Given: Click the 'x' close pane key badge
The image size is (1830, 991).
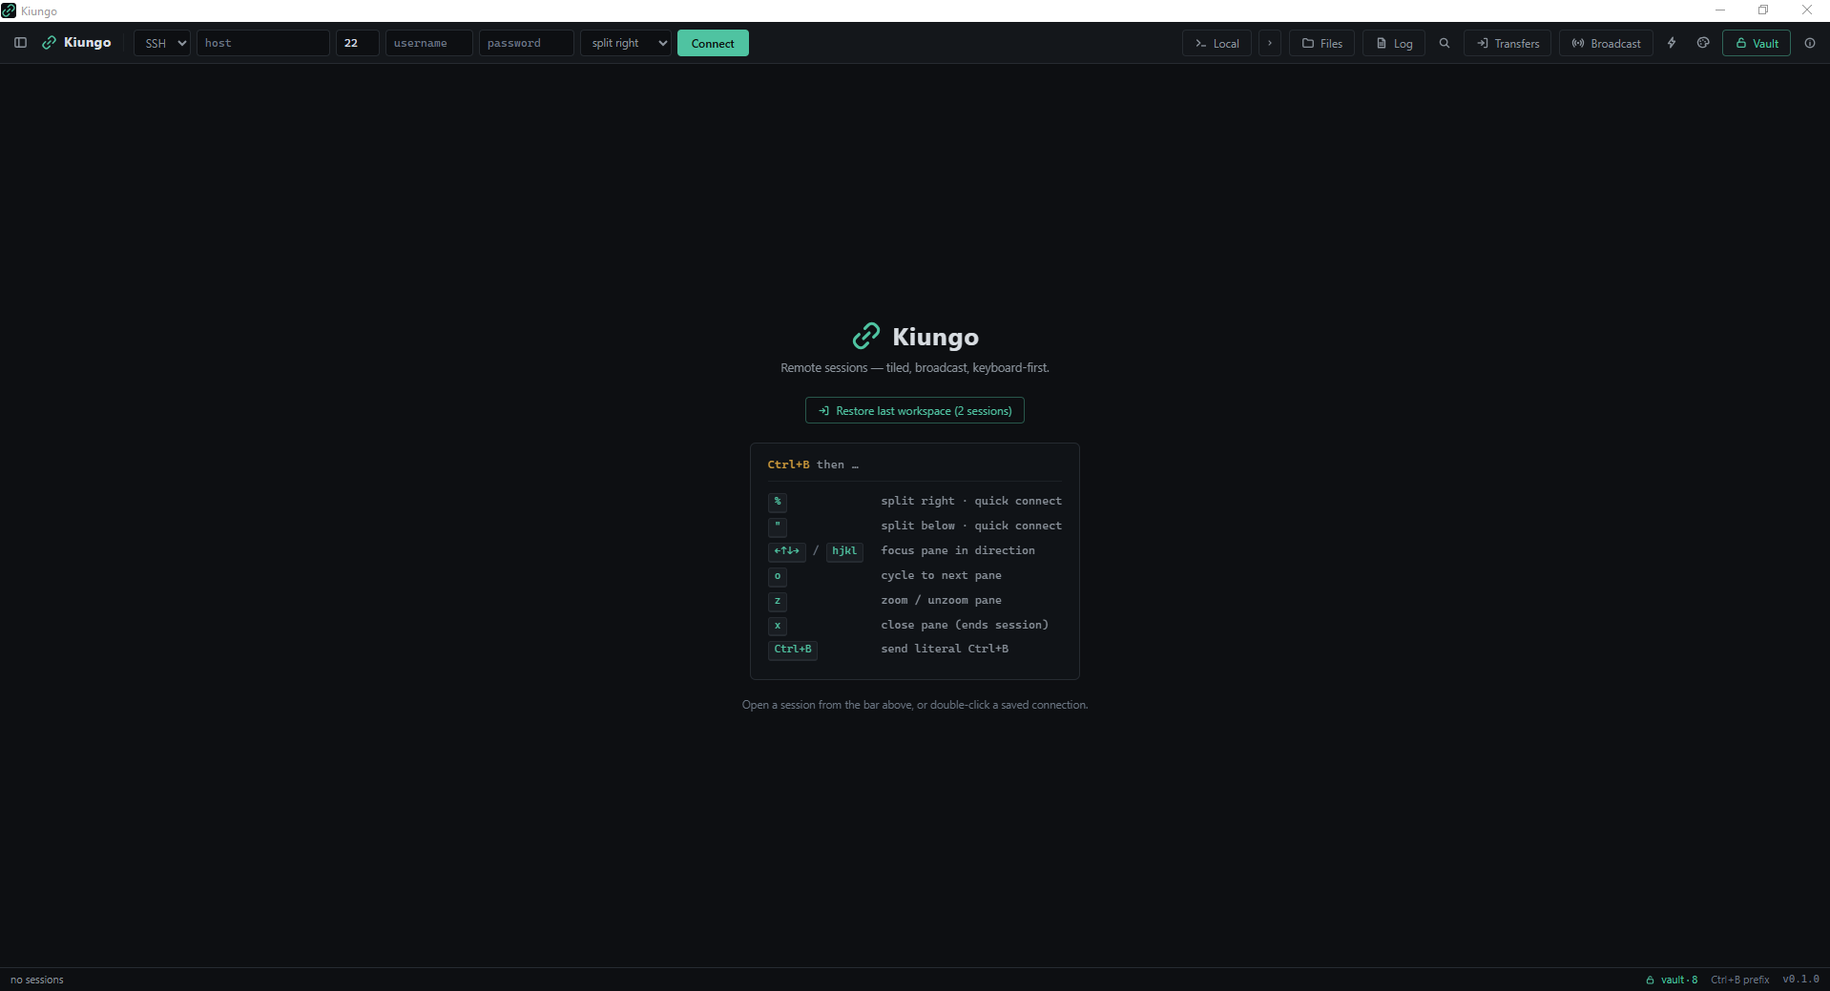Looking at the screenshot, I should point(778,626).
